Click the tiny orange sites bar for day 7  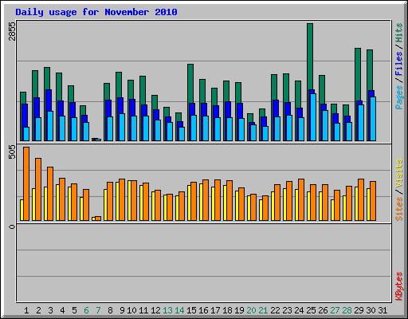point(98,219)
